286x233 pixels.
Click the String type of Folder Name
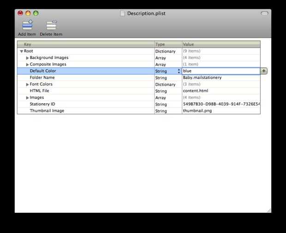[161, 78]
